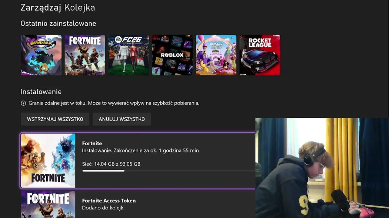Click the 'Dodano do kolejki' status text

coord(103,208)
